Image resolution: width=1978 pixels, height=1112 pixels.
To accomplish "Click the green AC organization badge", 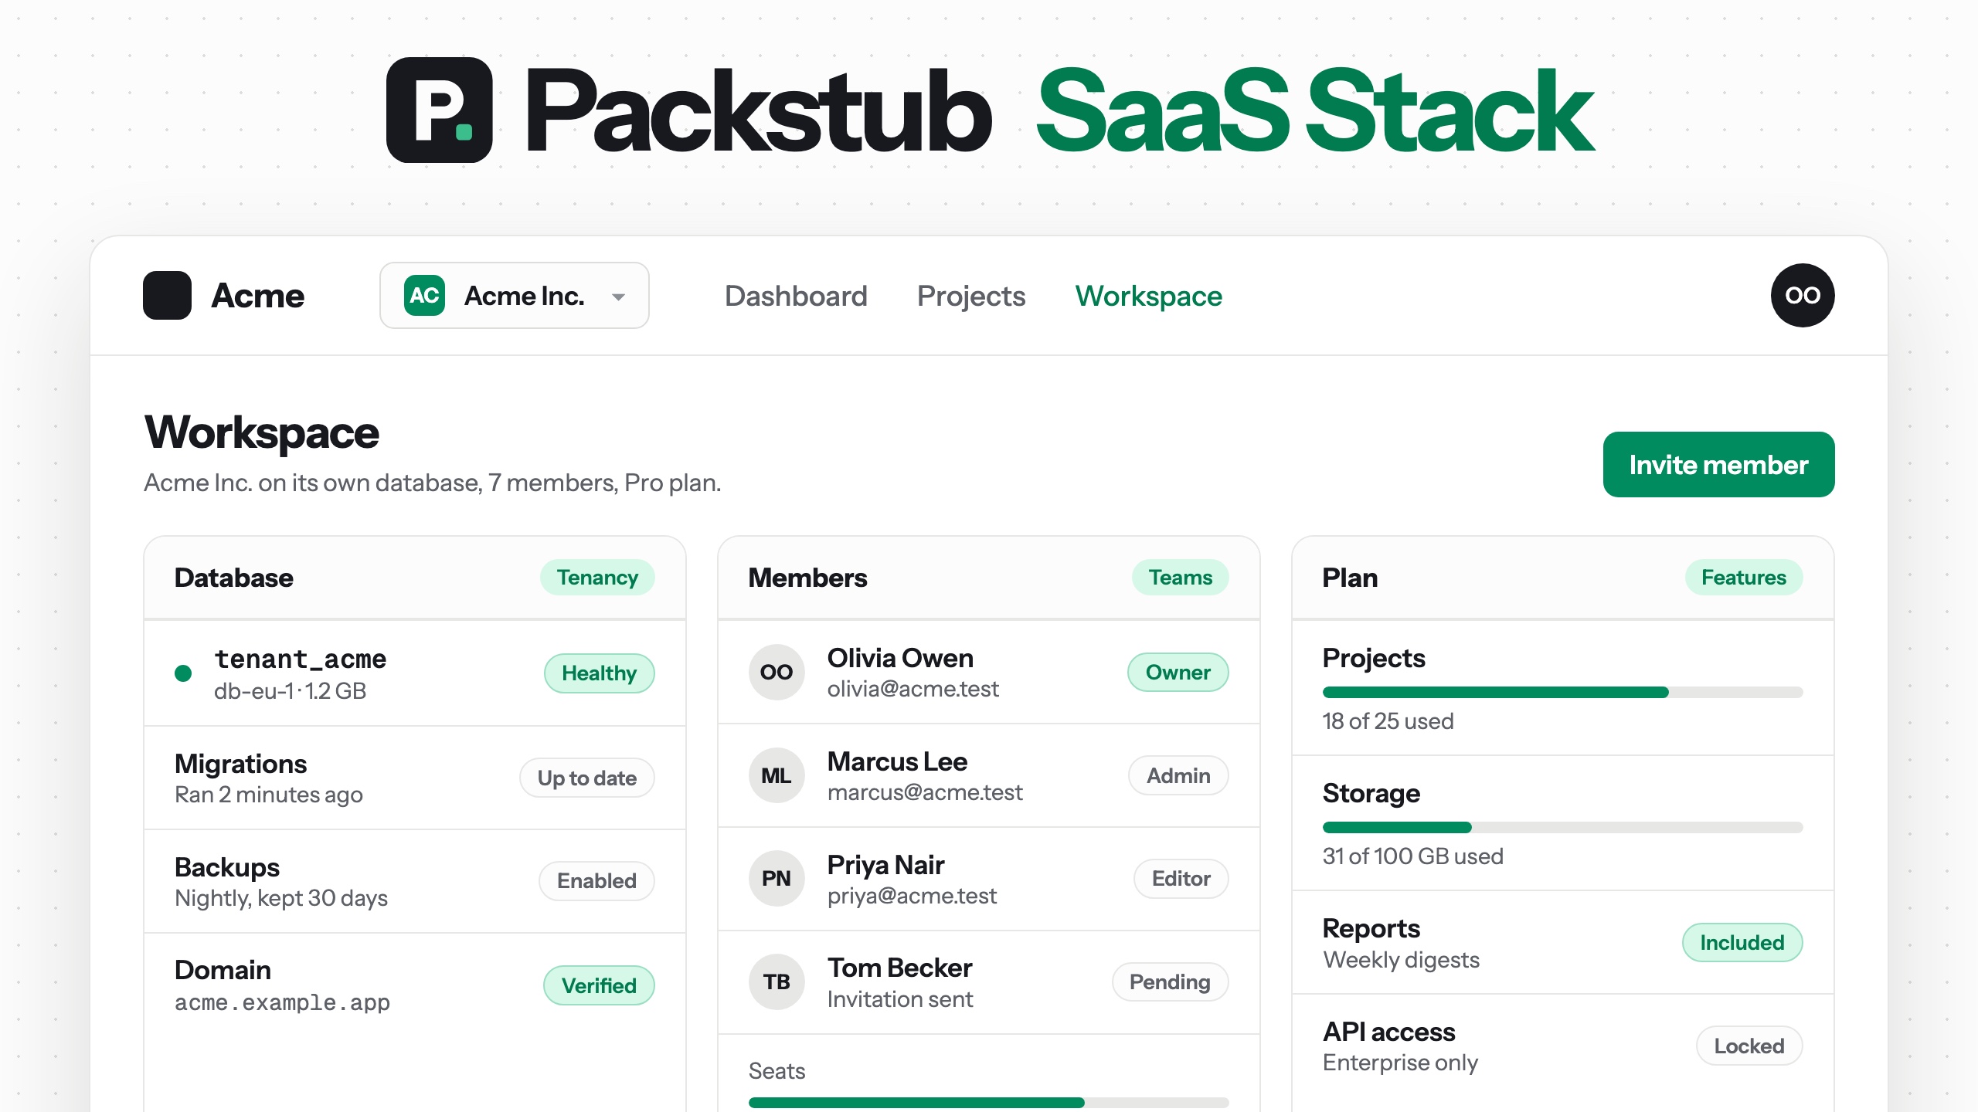I will (x=424, y=295).
